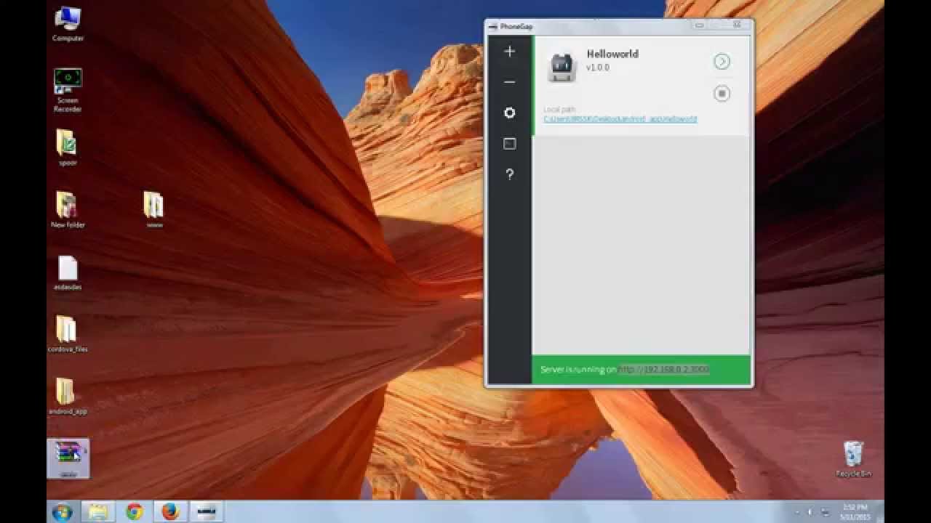Select the Recycle Bin icon

(x=853, y=459)
